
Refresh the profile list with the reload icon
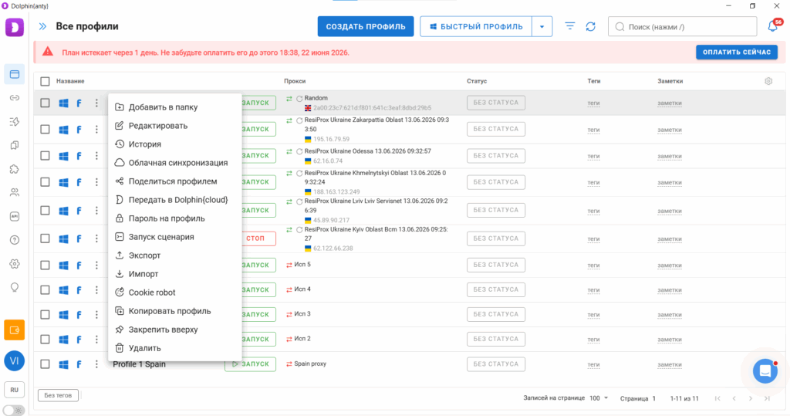point(590,27)
